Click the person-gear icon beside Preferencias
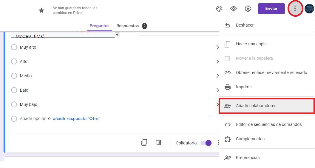The image size is (315, 168). 227,158
